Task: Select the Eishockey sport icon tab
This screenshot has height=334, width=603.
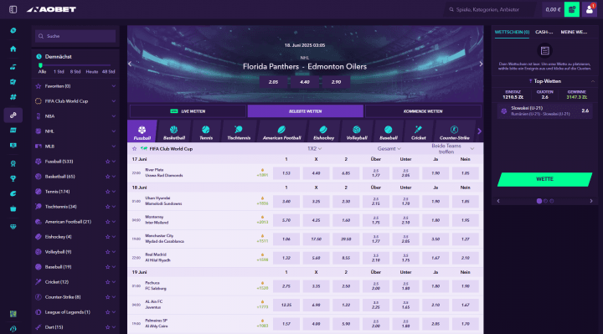Action: 323,131
